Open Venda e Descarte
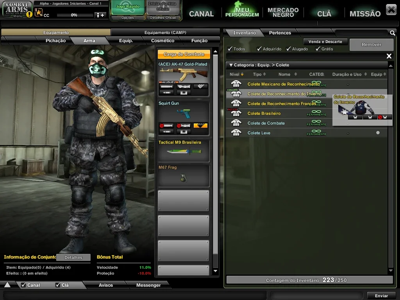 coord(325,41)
